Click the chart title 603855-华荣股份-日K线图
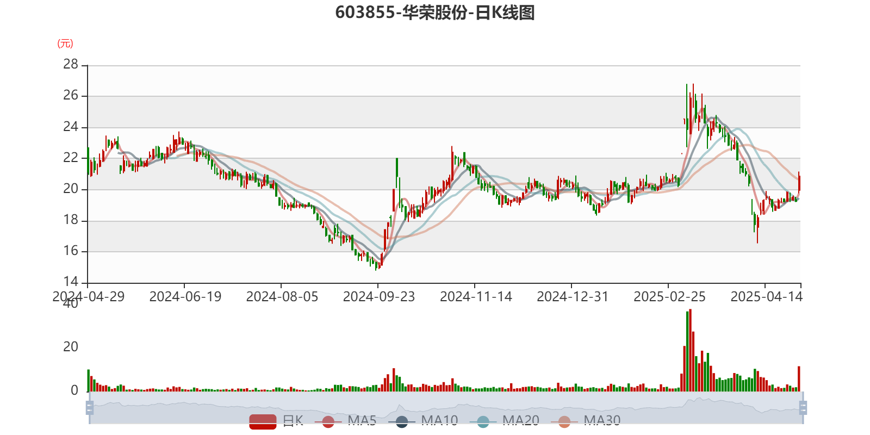Viewport: 870px width, 435px height. coord(435,13)
